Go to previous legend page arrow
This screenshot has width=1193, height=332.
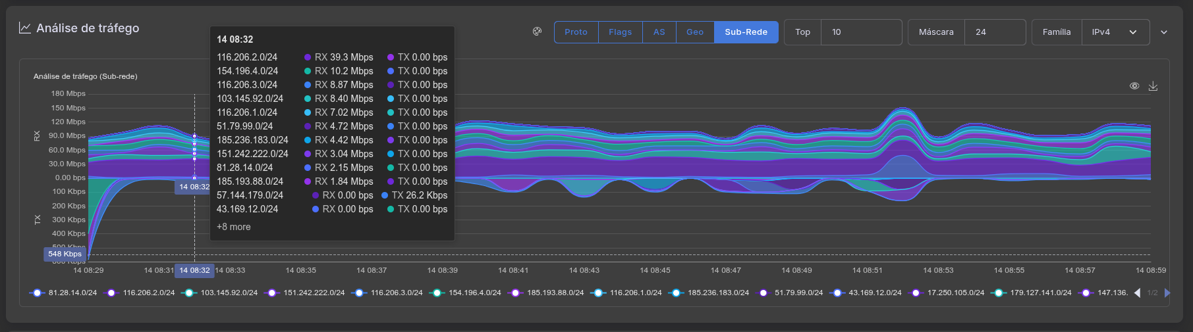click(x=1137, y=293)
